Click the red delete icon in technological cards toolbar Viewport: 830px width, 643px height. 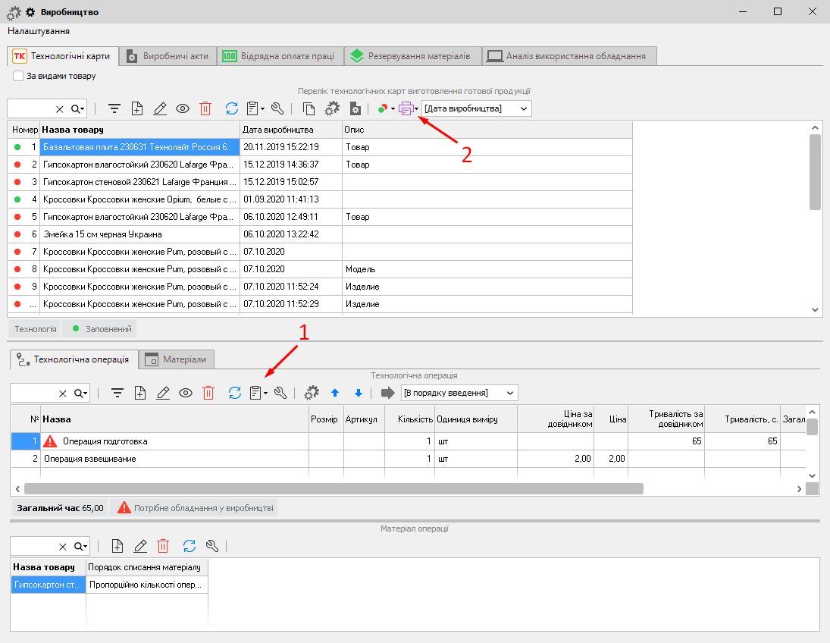[205, 108]
